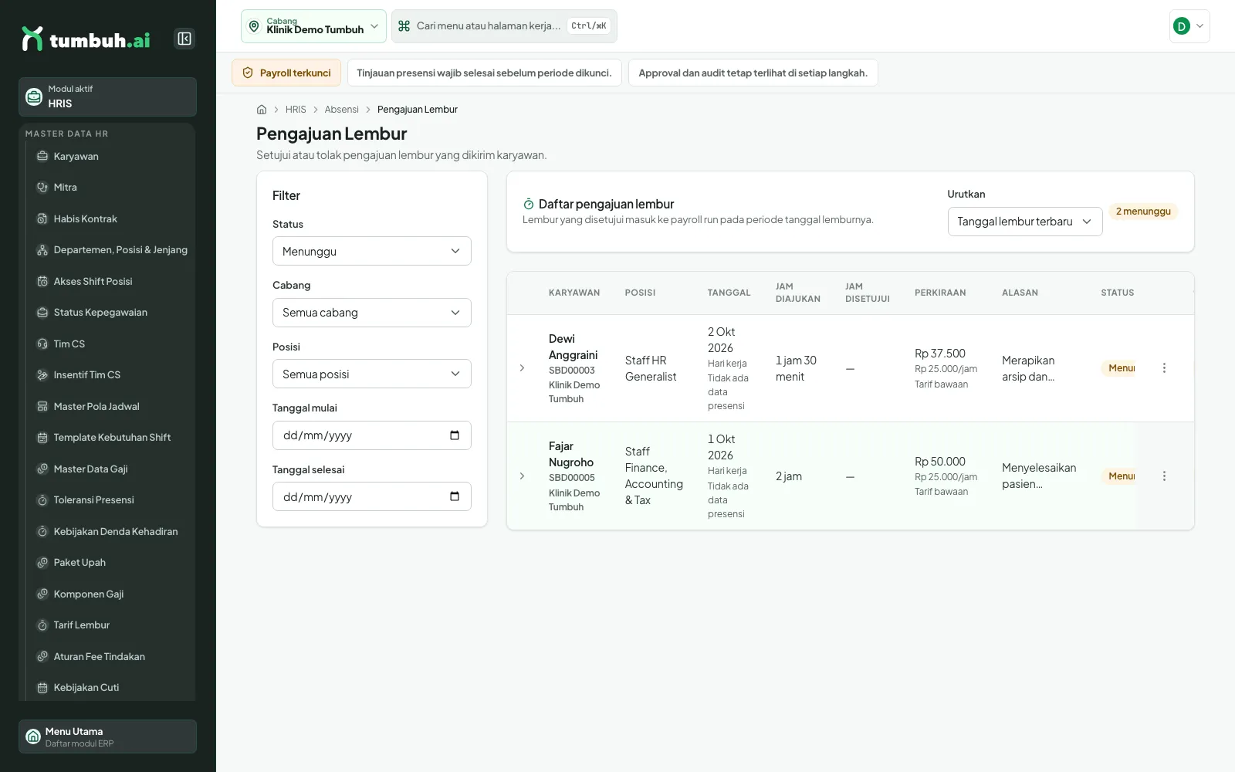Open calendar picker for Tanggal mulai
This screenshot has width=1235, height=772.
[x=455, y=435]
